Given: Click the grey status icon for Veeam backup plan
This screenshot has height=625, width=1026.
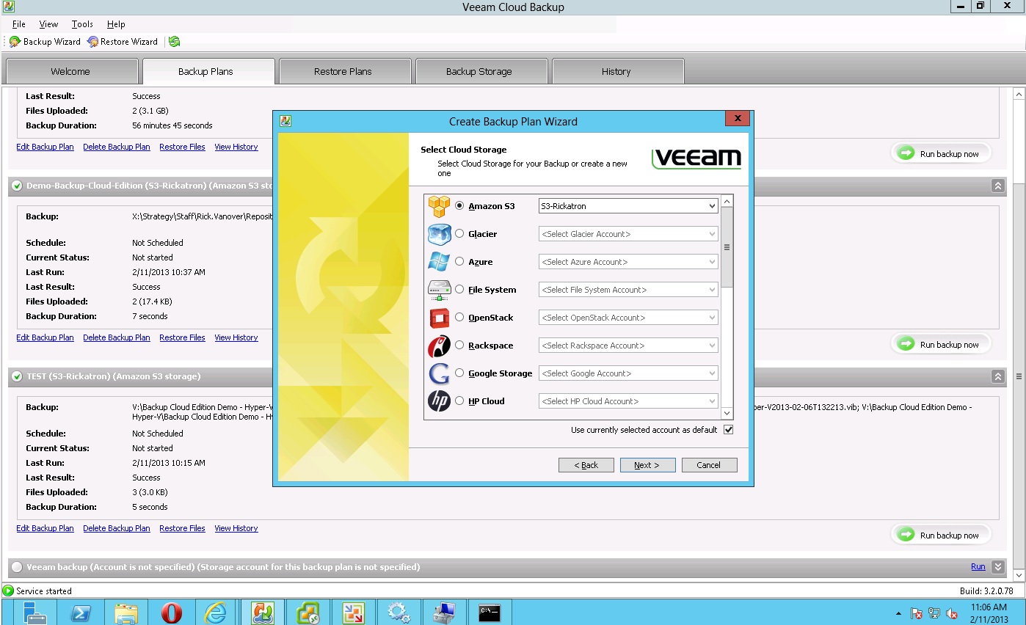Looking at the screenshot, I should [x=17, y=567].
